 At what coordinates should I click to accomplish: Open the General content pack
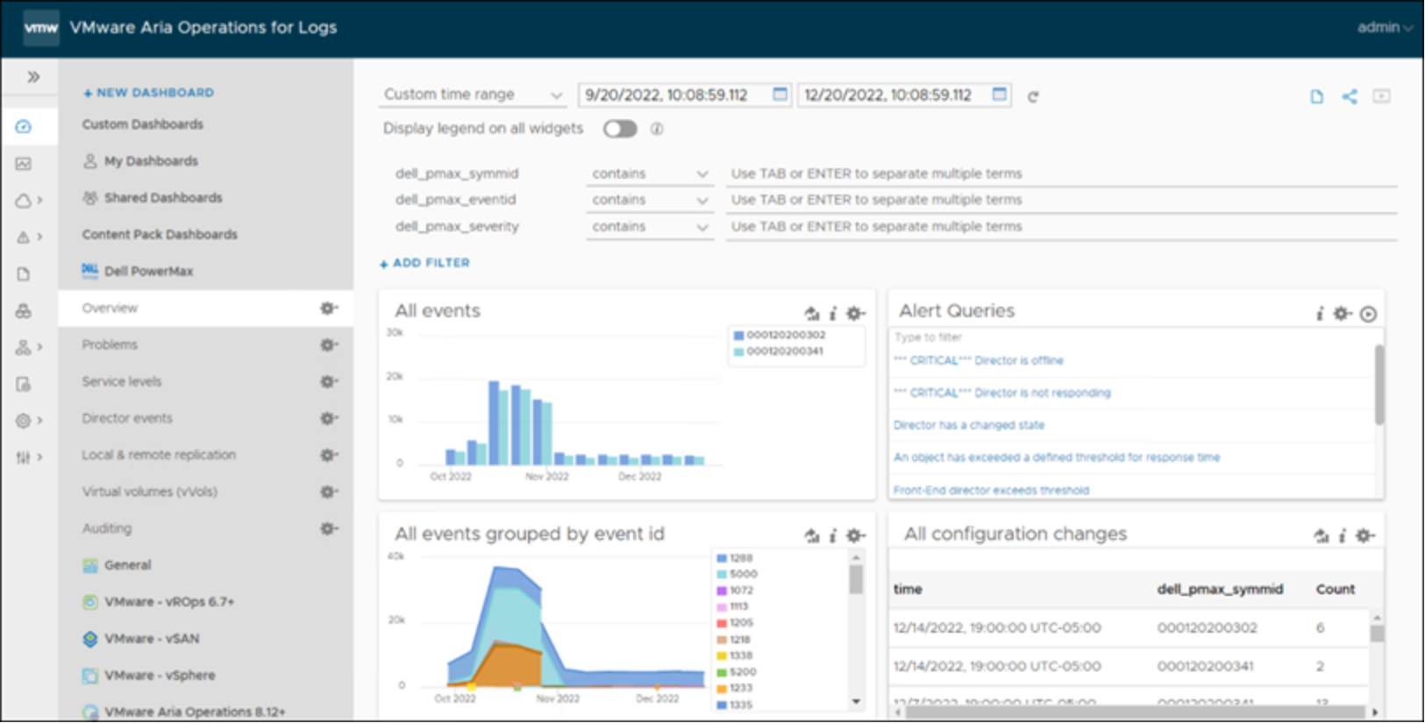[x=117, y=566]
